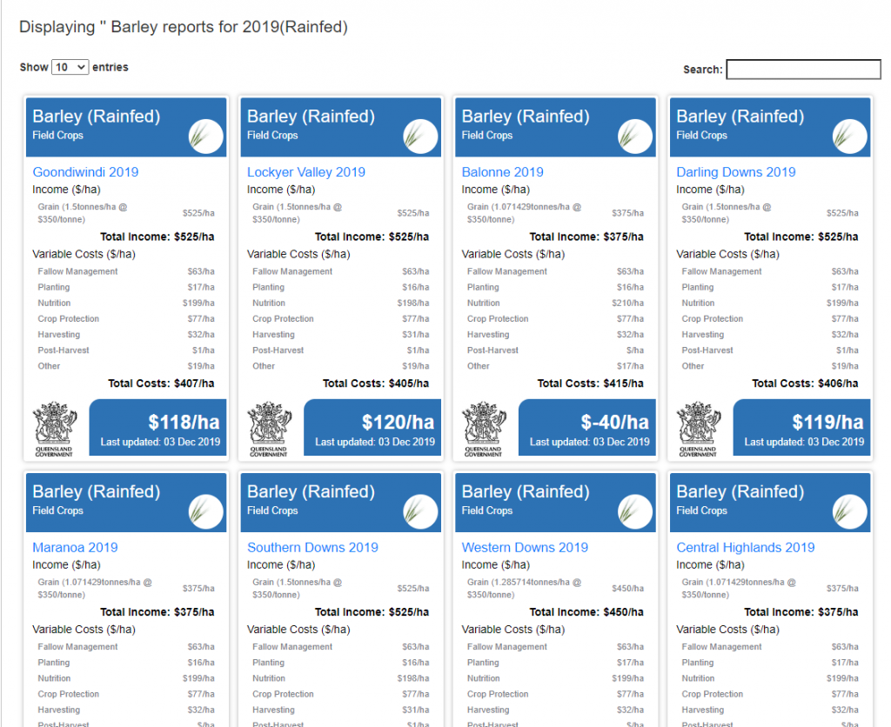Screen dimensions: 891x727
Task: Click the $118/ha gross margin panel
Action: (158, 429)
